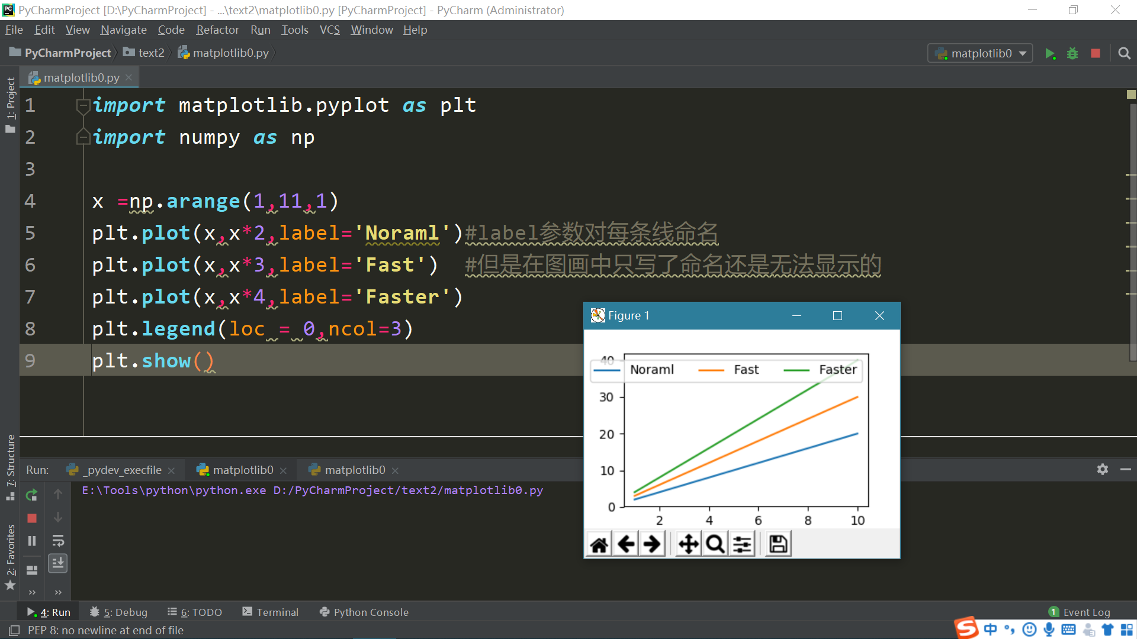Click the Search Everywhere magnifier icon
Screen dimensions: 1137x639
[x=1124, y=54]
